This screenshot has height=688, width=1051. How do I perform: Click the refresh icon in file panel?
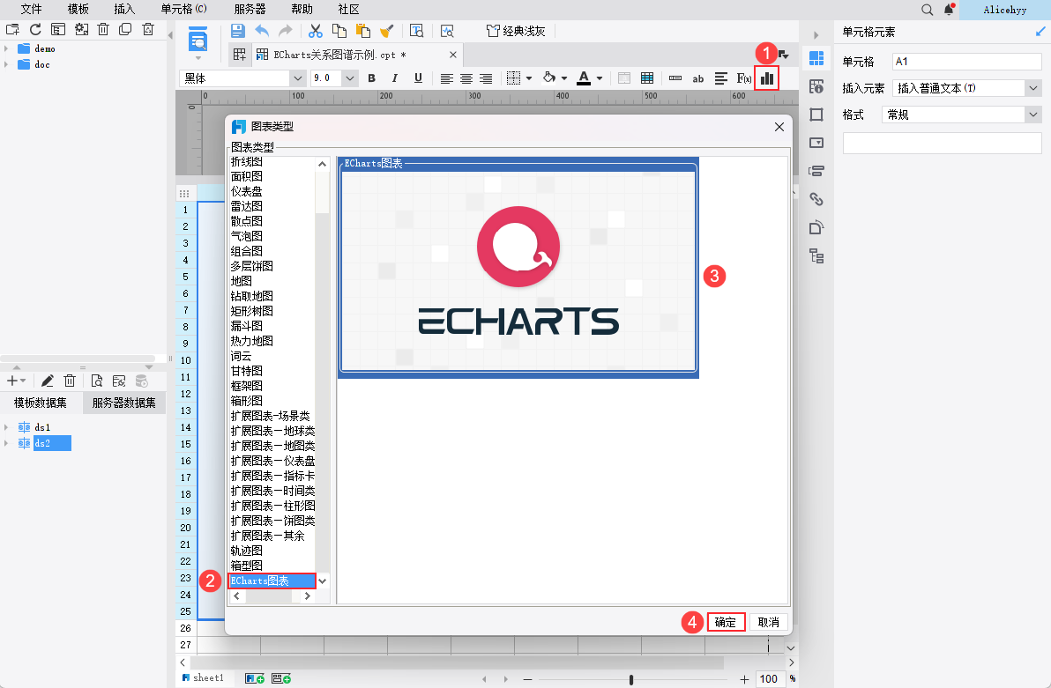click(35, 30)
